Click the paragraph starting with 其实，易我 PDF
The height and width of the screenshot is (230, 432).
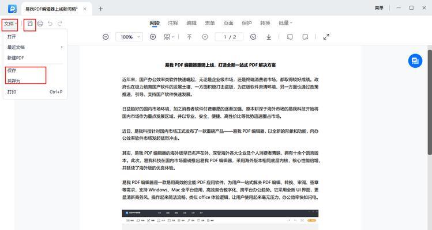click(221, 160)
